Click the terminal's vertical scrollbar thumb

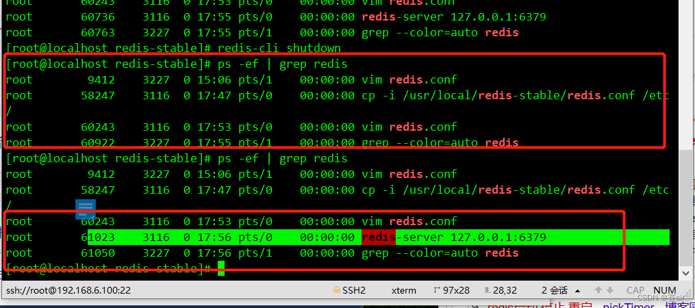pyautogui.click(x=687, y=207)
